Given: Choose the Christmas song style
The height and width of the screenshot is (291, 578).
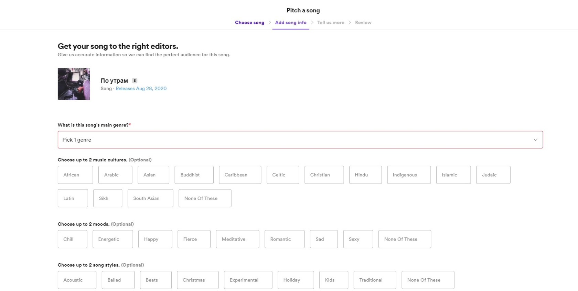Looking at the screenshot, I should coord(197,280).
